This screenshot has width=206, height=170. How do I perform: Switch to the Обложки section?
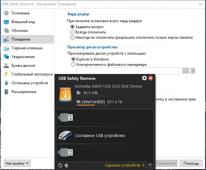point(28,31)
